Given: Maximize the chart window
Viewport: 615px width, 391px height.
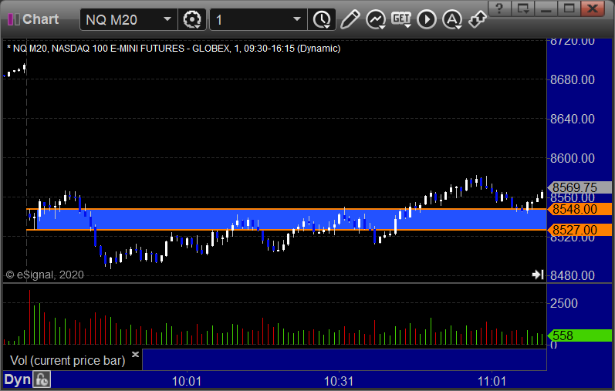Looking at the screenshot, I should [x=569, y=8].
